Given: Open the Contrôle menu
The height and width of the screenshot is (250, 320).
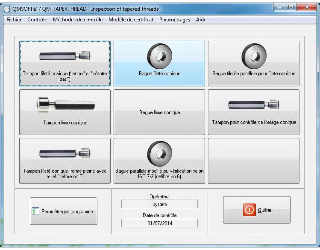Looking at the screenshot, I should point(37,20).
